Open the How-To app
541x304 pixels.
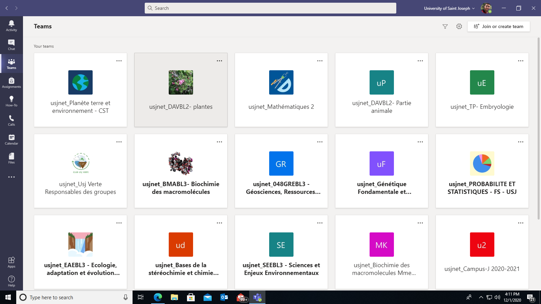click(x=11, y=101)
